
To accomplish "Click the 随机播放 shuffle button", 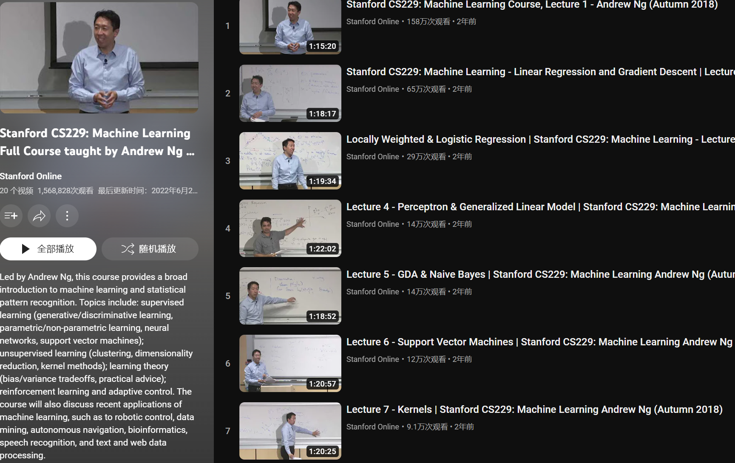I will pyautogui.click(x=150, y=249).
